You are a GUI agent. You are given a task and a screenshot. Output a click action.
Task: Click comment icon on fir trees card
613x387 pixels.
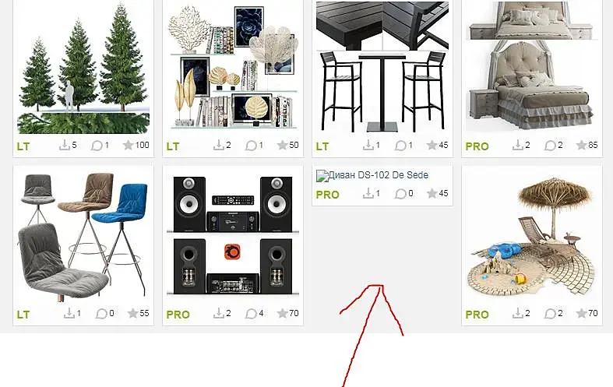[97, 146]
